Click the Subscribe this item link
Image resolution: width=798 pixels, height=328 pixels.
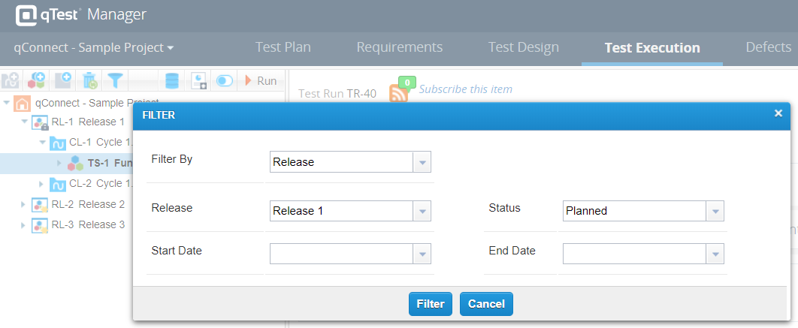(465, 89)
